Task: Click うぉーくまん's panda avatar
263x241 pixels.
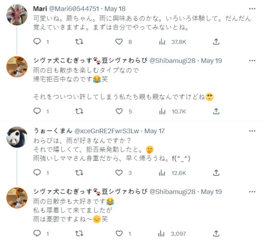Action: (x=17, y=137)
